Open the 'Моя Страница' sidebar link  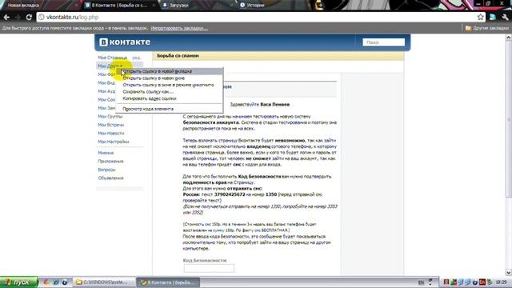tap(112, 58)
